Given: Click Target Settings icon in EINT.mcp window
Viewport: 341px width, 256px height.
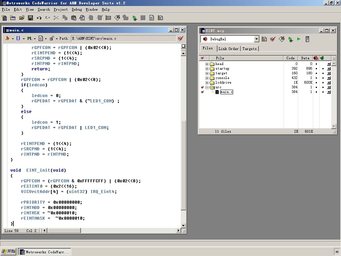Looking at the screenshot, I should click(264, 39).
